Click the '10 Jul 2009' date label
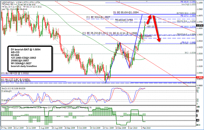204x130 pixels. pos(32,128)
